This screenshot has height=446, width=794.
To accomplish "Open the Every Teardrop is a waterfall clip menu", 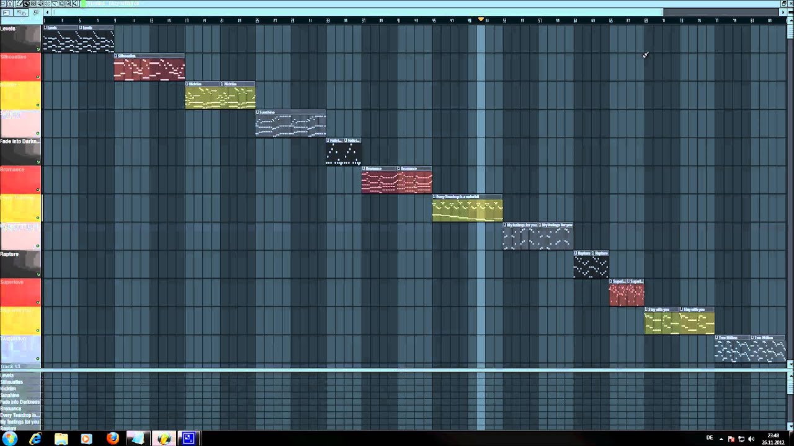I will click(434, 196).
